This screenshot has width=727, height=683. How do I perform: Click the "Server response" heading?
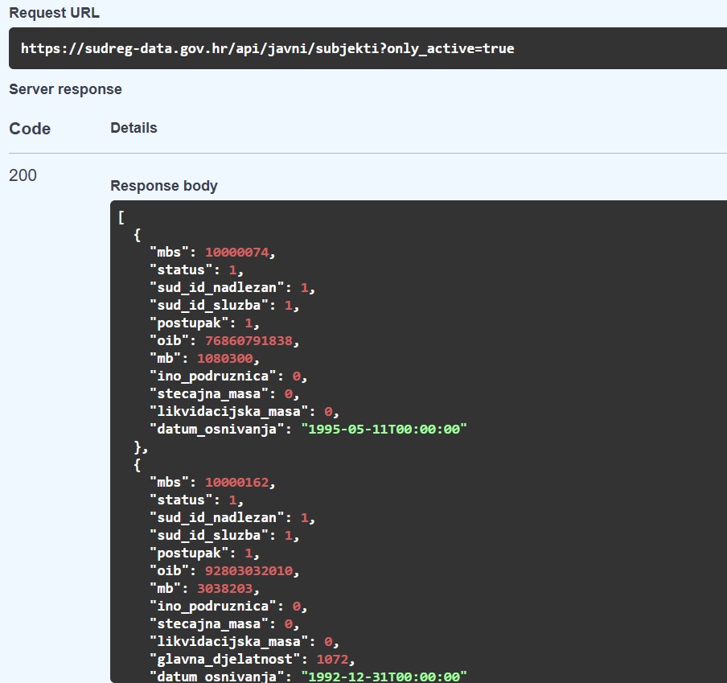point(65,89)
